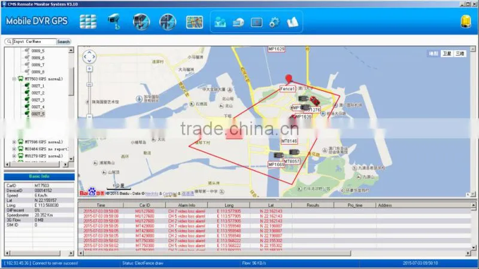Click the Alarm Info column header
Viewport: 479px width, 269px height.
pyautogui.click(x=187, y=205)
